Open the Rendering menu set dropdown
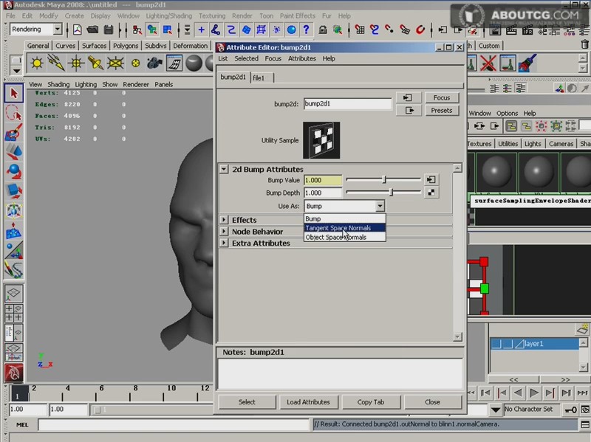The height and width of the screenshot is (442, 591). coord(58,29)
